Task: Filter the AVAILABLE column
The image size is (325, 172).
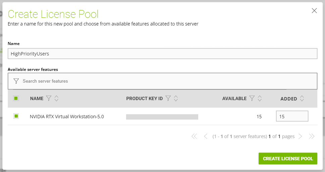Action: coord(252,98)
